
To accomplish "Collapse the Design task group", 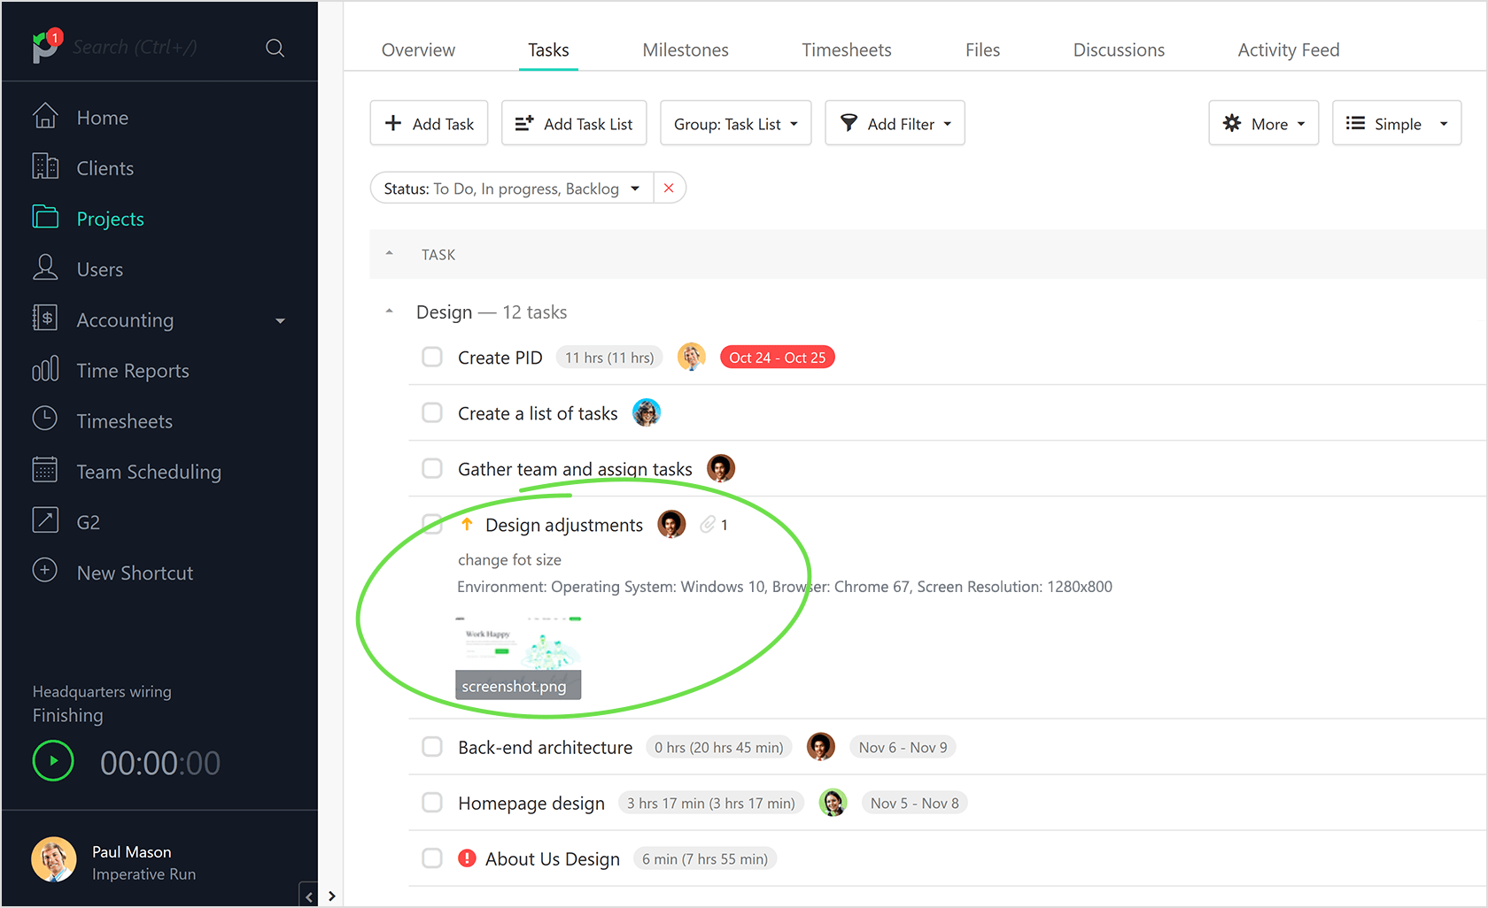I will point(389,311).
